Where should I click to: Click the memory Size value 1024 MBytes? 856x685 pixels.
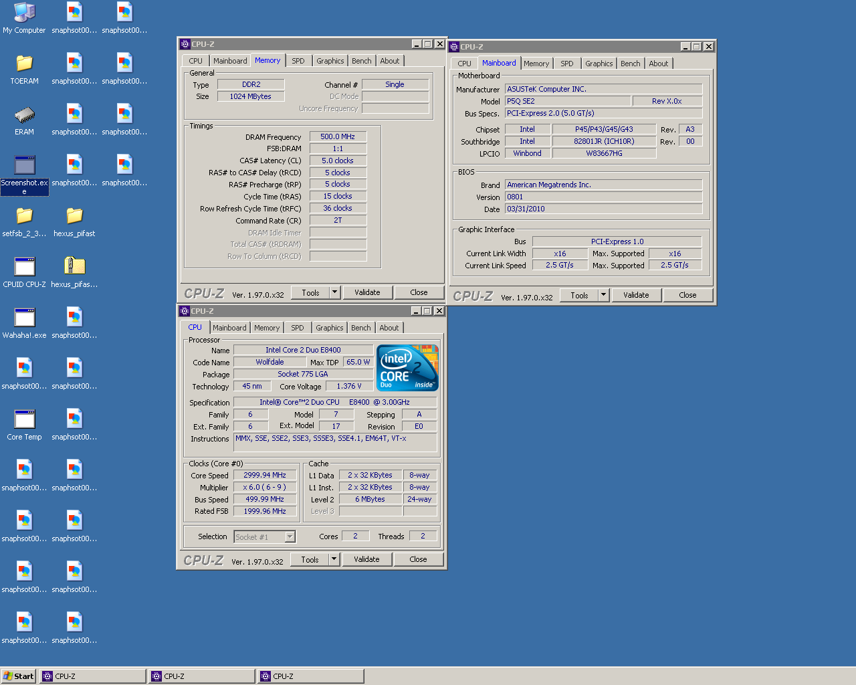(251, 96)
